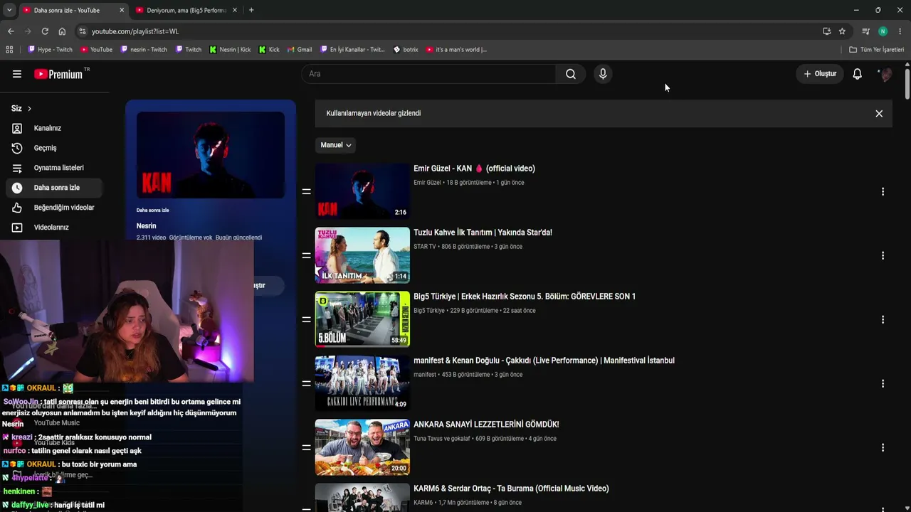
Task: Open the 'STAR TV' channel link
Action: point(425,247)
